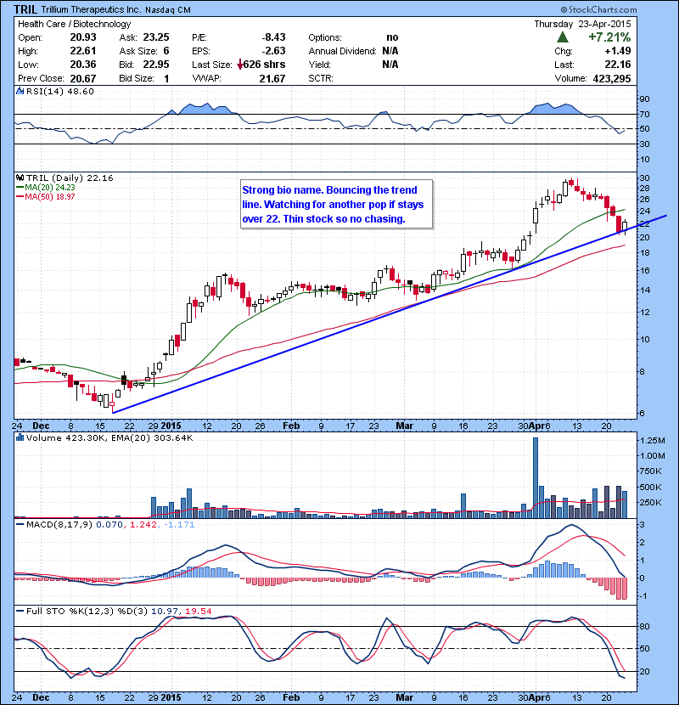Click the red MA(50) legend swatch

(20, 197)
